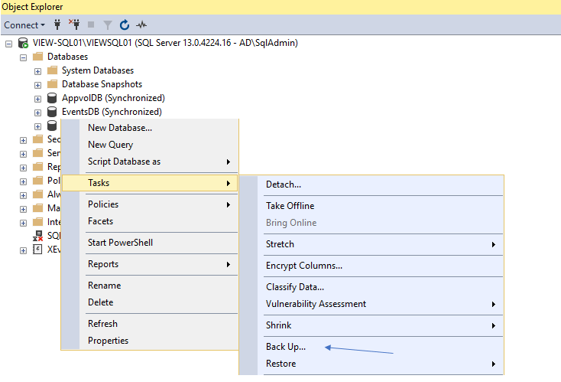Screen dimensions: 561x382
Task: Select the AppvolDB database cylinder icon
Action: (x=53, y=98)
